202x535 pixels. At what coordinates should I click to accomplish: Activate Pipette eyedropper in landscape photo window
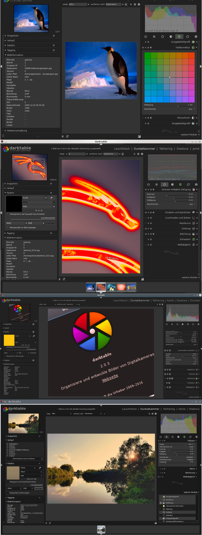point(40,468)
